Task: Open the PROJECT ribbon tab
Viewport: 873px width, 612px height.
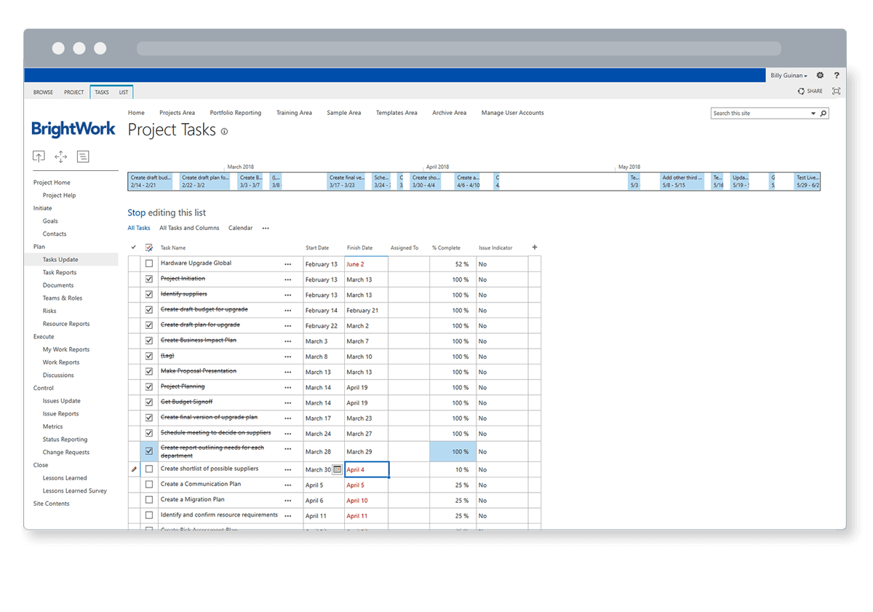Action: click(x=73, y=92)
